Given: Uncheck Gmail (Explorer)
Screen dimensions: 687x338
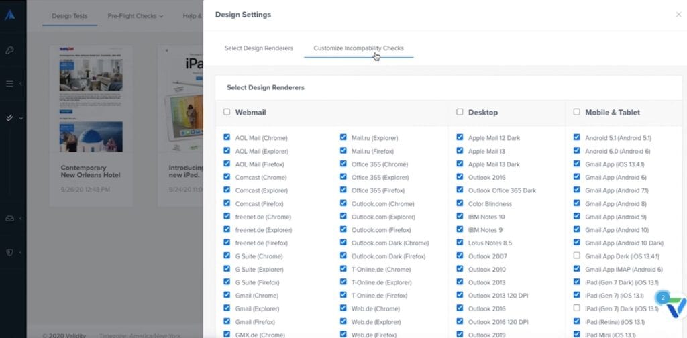Looking at the screenshot, I should tap(227, 308).
